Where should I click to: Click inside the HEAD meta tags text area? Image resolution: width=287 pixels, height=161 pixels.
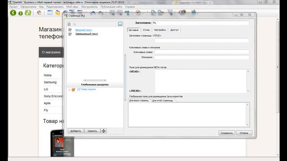tap(200, 81)
